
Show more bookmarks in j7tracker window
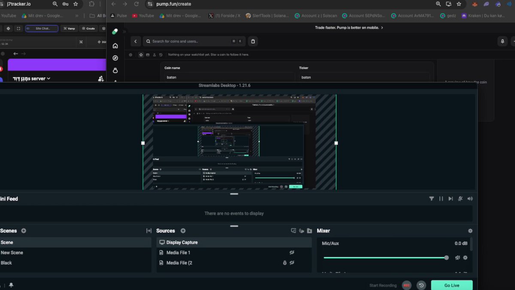(77, 16)
